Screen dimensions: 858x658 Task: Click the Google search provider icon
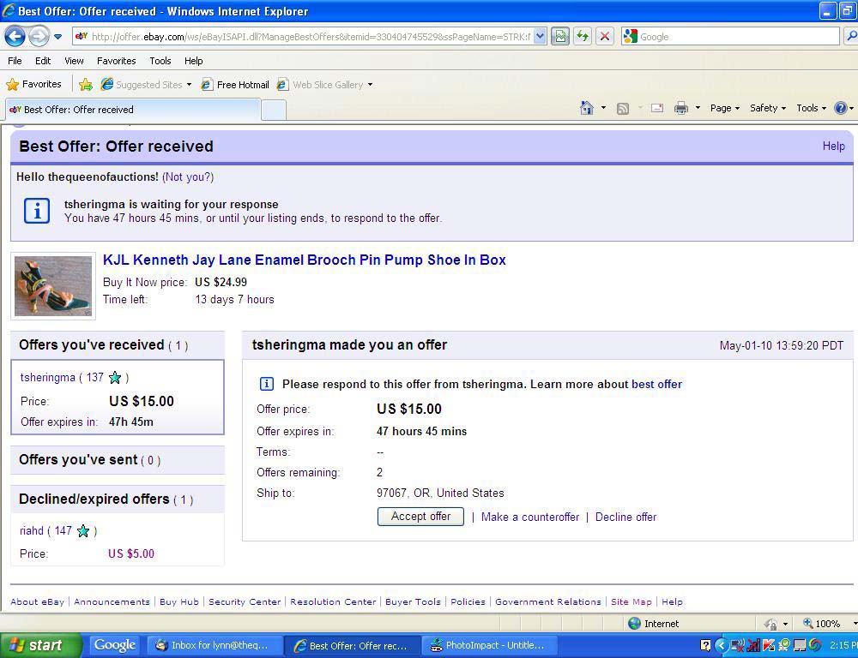coord(631,37)
